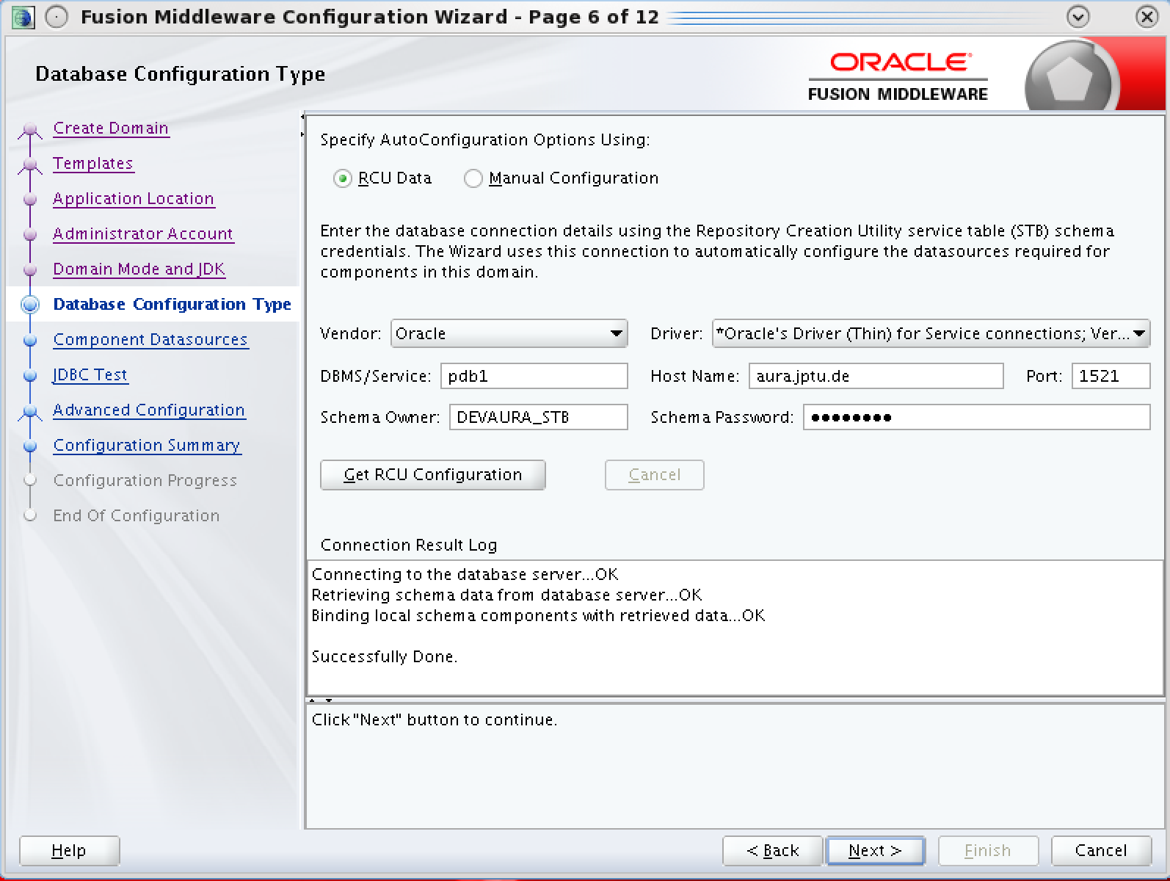Click the Create Domain step node icon
Viewport: 1170px width, 881px height.
pos(30,130)
